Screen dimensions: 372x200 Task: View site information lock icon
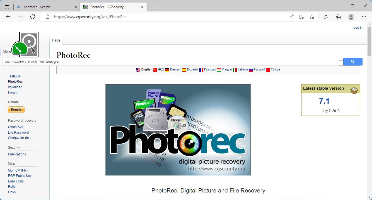(x=48, y=17)
